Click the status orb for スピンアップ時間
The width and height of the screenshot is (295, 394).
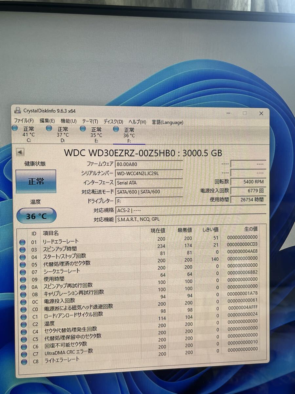pos(22,250)
